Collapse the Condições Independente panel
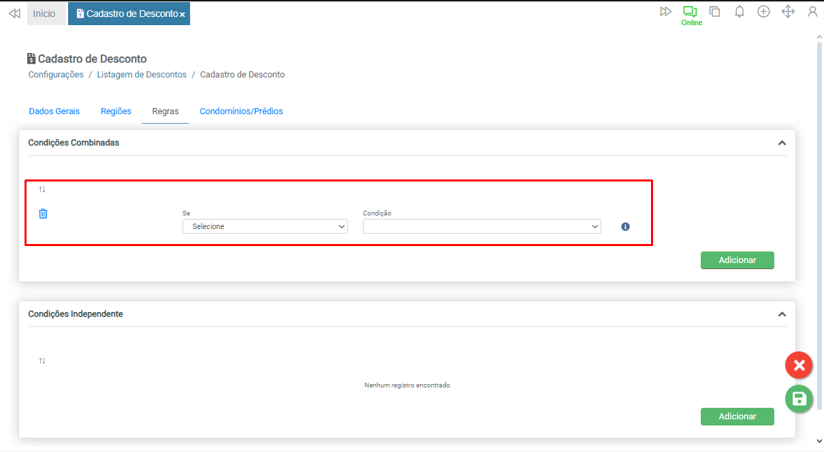 click(782, 314)
